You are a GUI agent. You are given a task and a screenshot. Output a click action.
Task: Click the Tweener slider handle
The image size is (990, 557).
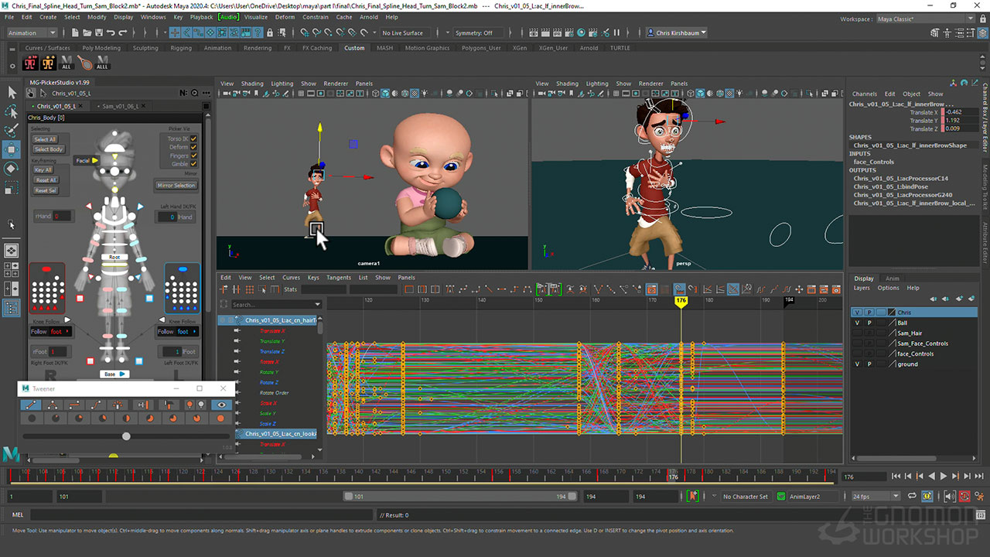click(x=126, y=436)
